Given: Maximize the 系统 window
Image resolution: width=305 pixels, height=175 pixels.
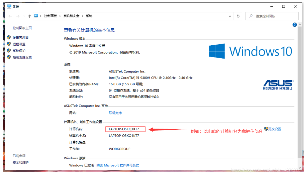Looking at the screenshot, I should coord(284,6).
